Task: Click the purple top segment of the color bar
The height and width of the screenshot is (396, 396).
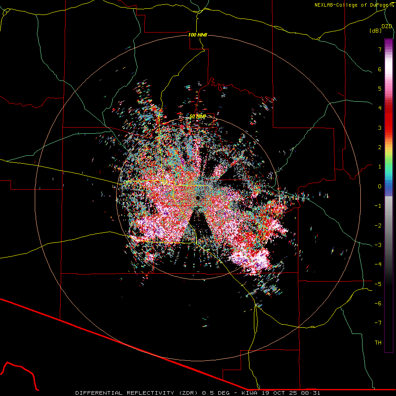Action: tap(389, 44)
